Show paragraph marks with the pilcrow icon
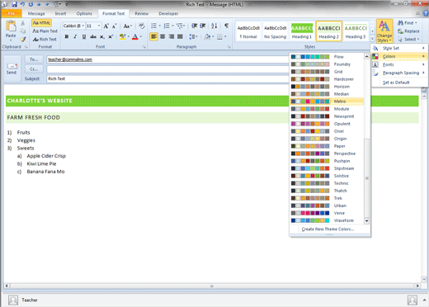 pyautogui.click(x=226, y=26)
